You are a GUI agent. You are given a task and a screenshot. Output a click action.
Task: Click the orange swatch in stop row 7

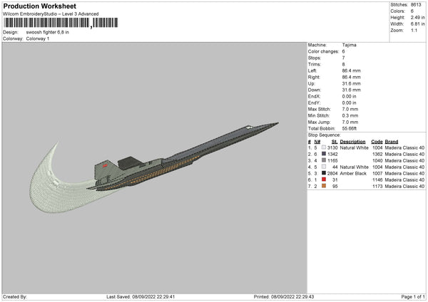324,186
